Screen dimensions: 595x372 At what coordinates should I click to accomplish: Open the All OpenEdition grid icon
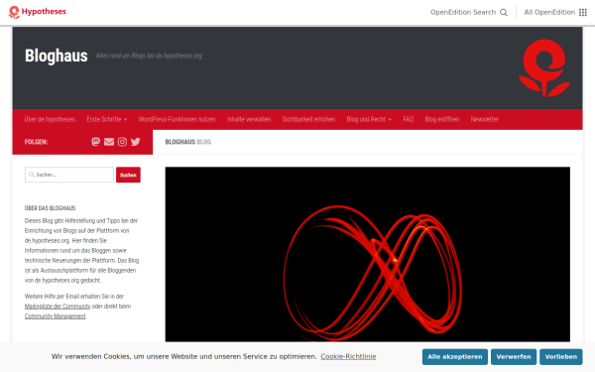(x=583, y=12)
